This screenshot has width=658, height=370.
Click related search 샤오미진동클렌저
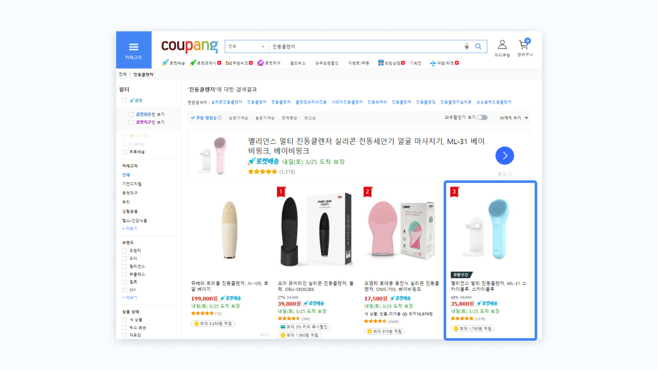347,102
